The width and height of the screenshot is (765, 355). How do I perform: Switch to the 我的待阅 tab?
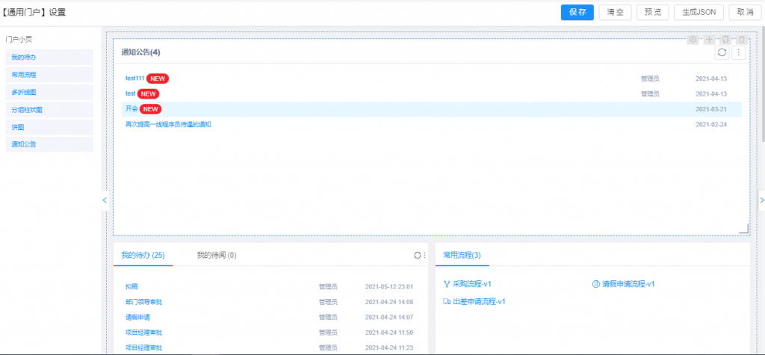tap(217, 255)
